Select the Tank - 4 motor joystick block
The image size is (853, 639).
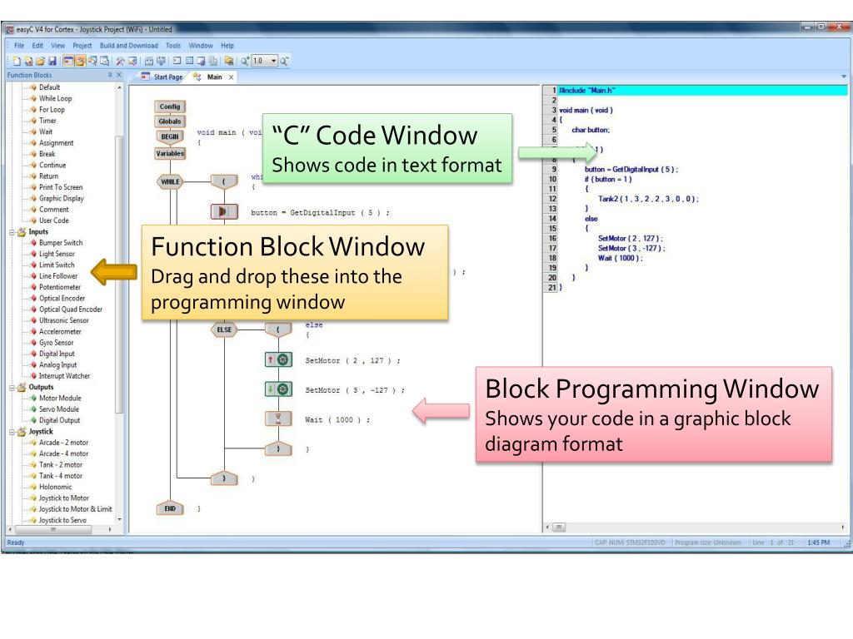coord(60,476)
